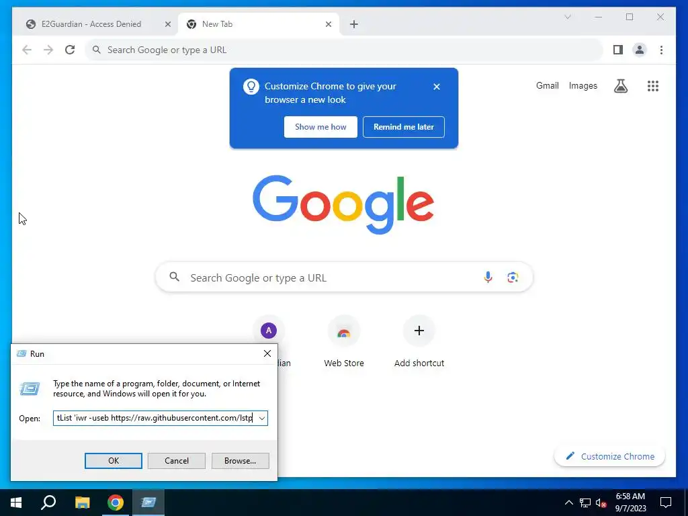Screen dimensions: 688x516
Task: Open the Images link
Action: [x=583, y=85]
